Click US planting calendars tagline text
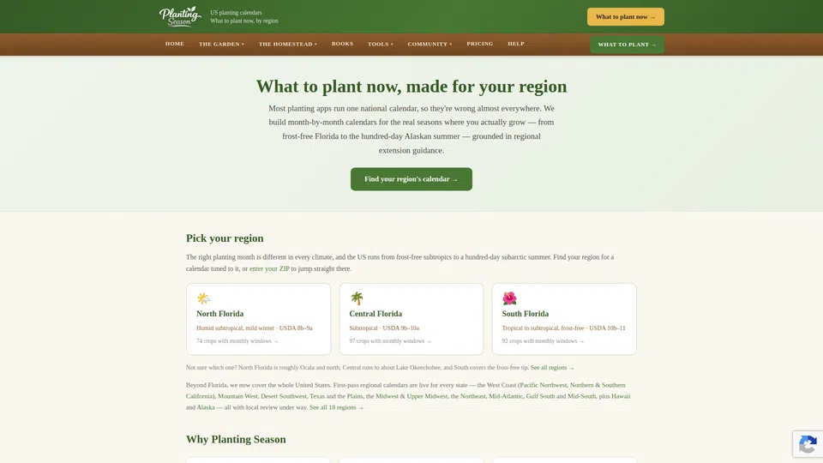 coord(236,13)
